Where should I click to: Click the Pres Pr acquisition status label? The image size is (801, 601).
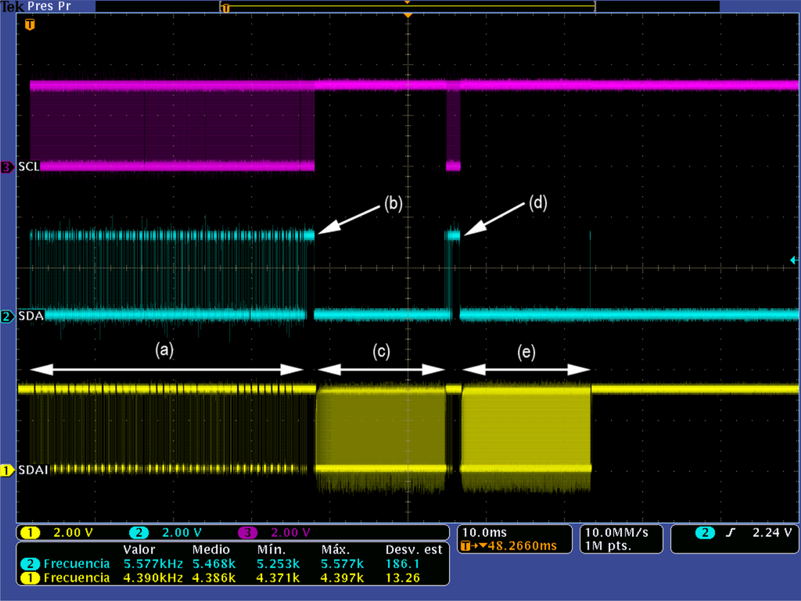click(50, 6)
